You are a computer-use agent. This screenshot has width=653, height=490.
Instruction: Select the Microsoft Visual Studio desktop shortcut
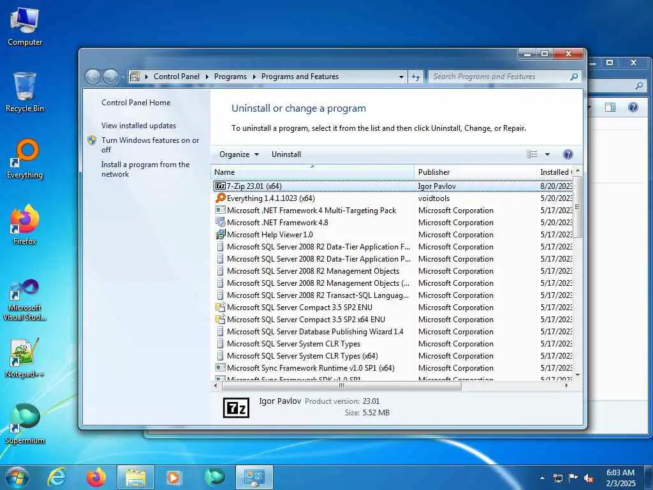[25, 300]
